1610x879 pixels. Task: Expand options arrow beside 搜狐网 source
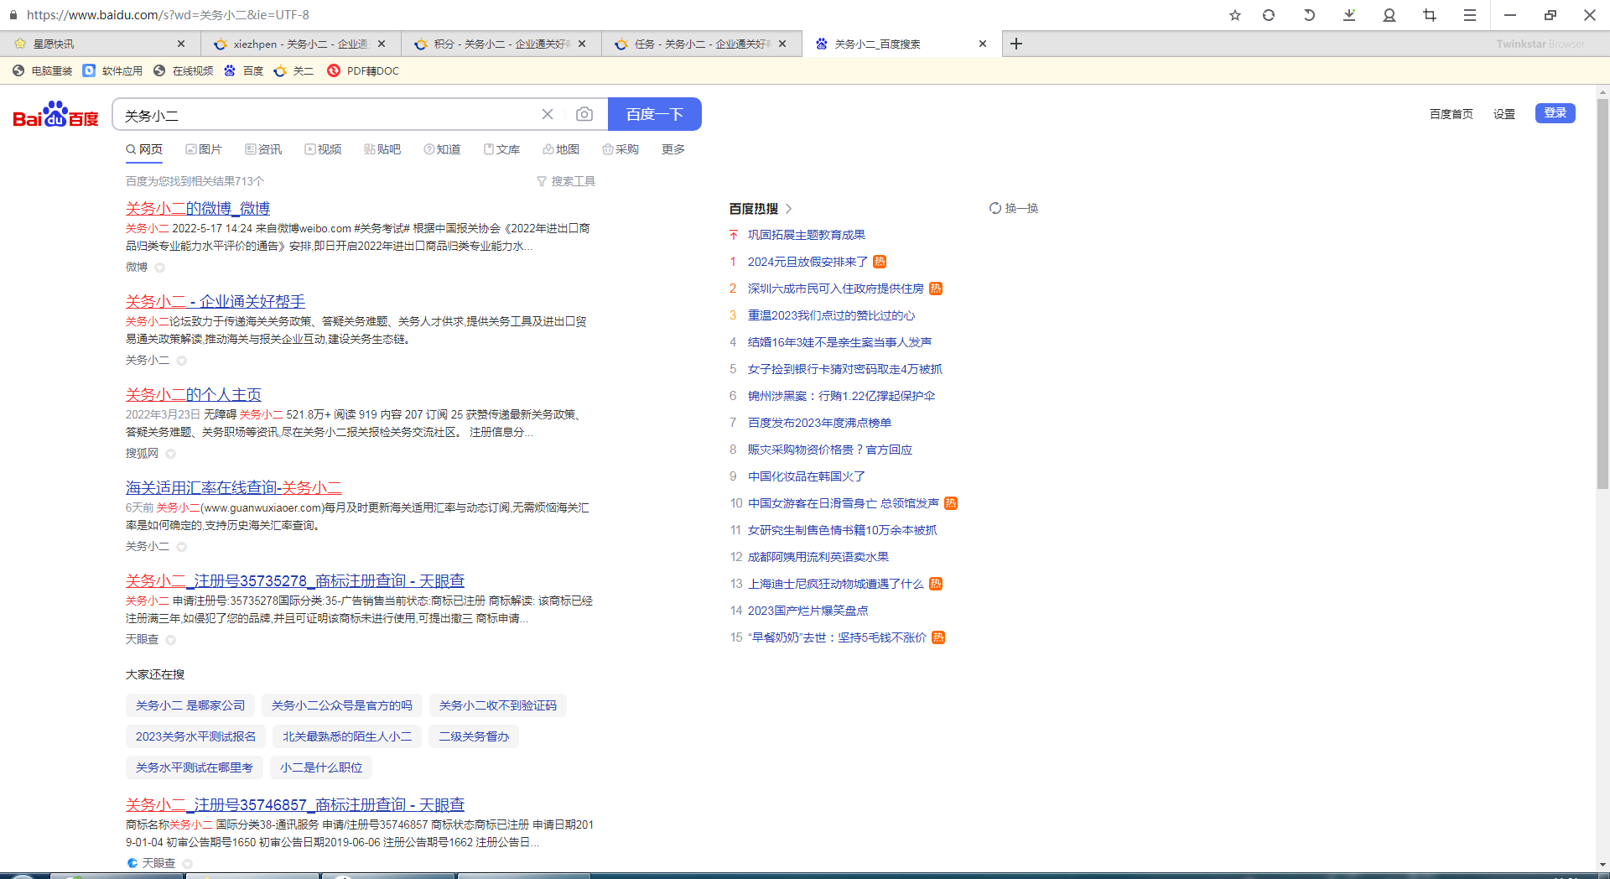[170, 454]
